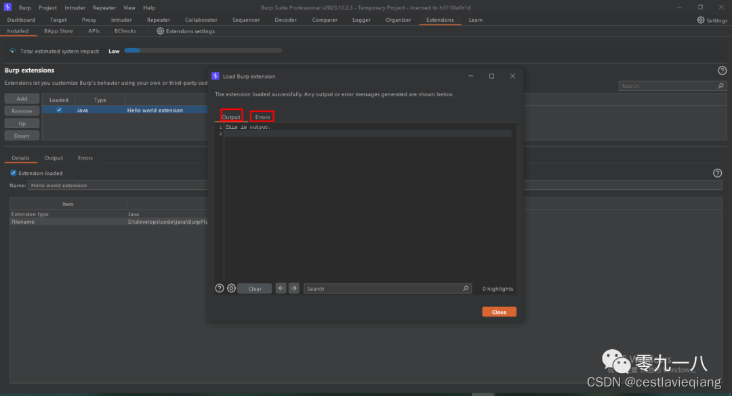The image size is (732, 396).
Task: Open the Intruder menu in the menu bar
Action: [75, 7]
